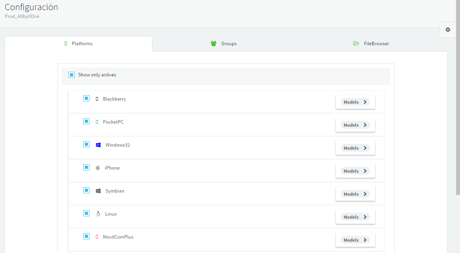Select the Linux platform name
460x253 pixels.
(111, 214)
